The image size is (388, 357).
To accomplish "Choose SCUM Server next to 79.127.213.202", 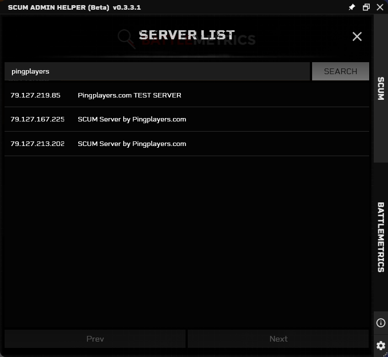I will coord(132,144).
